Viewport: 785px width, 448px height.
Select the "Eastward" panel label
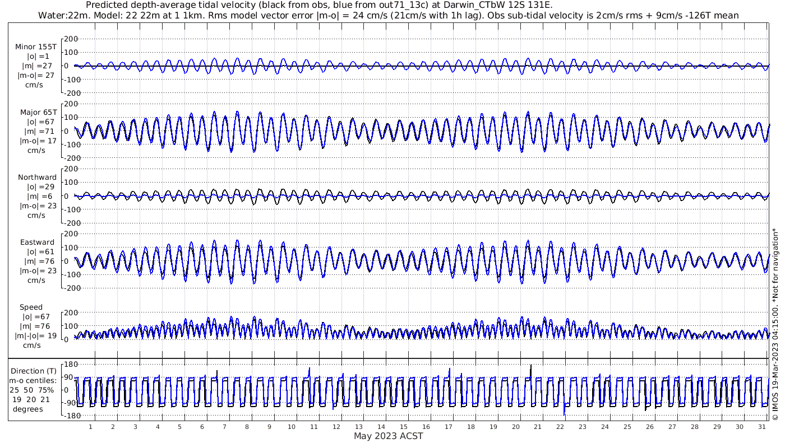point(38,242)
